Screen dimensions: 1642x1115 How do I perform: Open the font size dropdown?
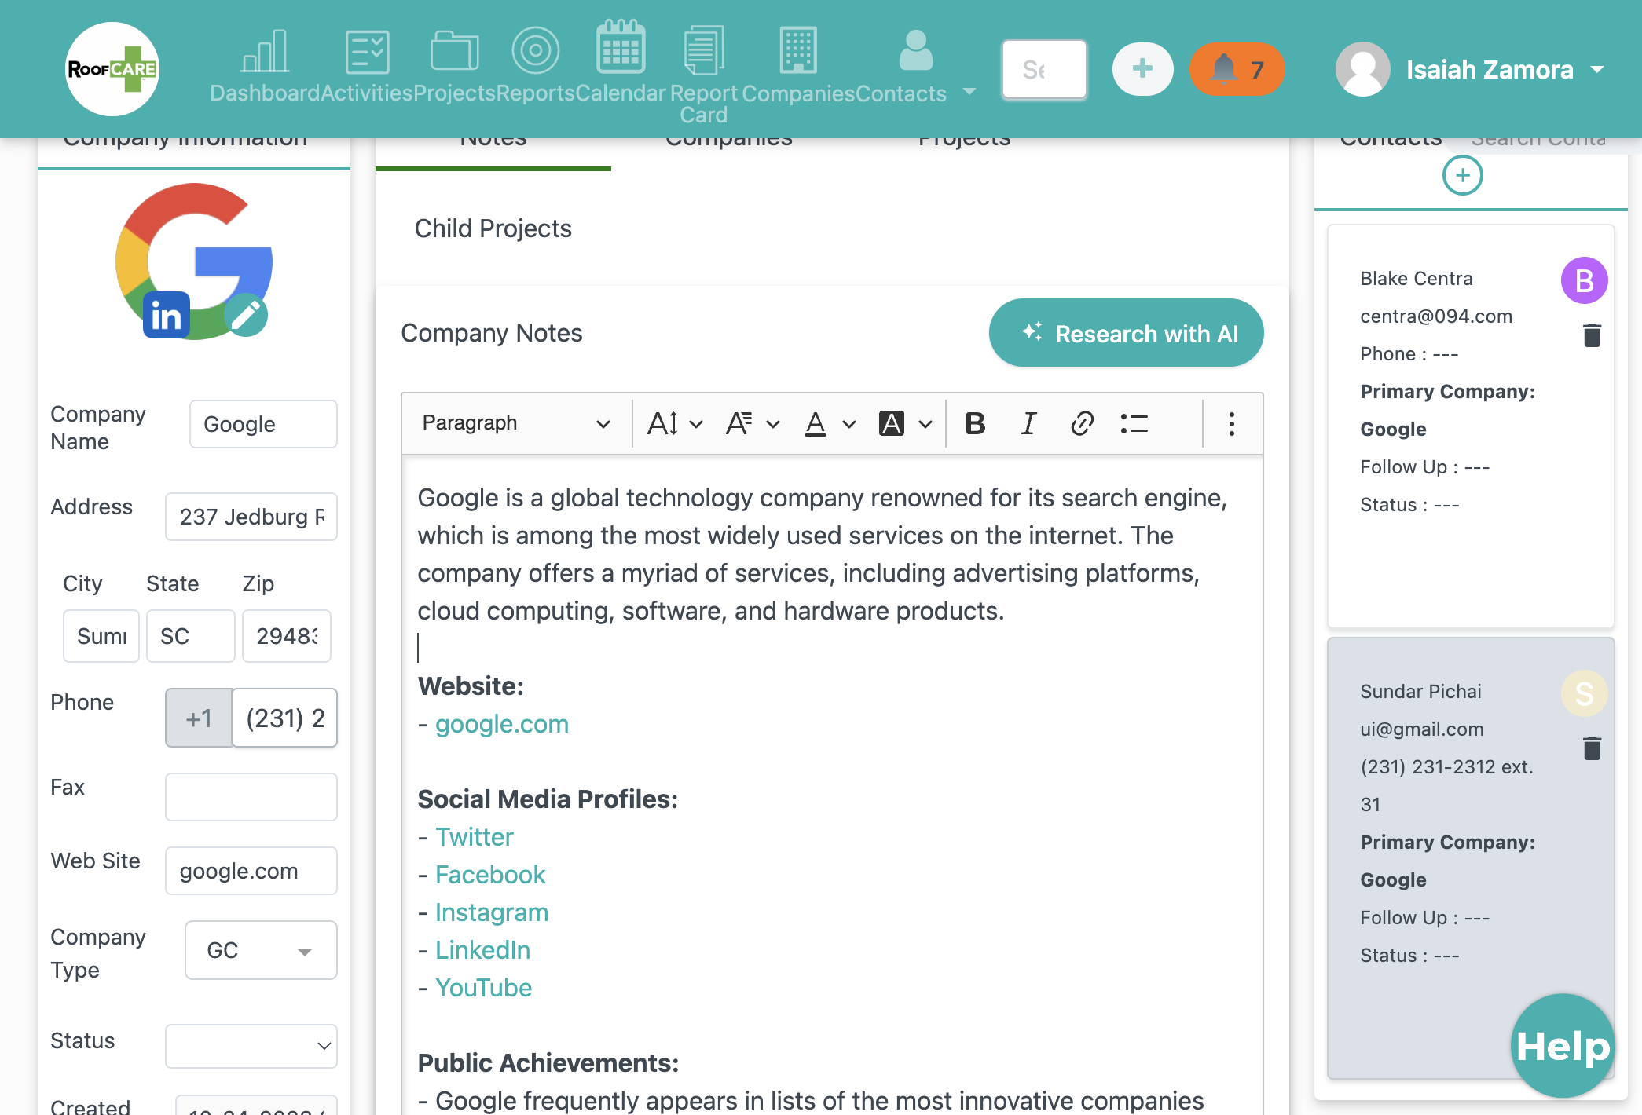pyautogui.click(x=674, y=424)
